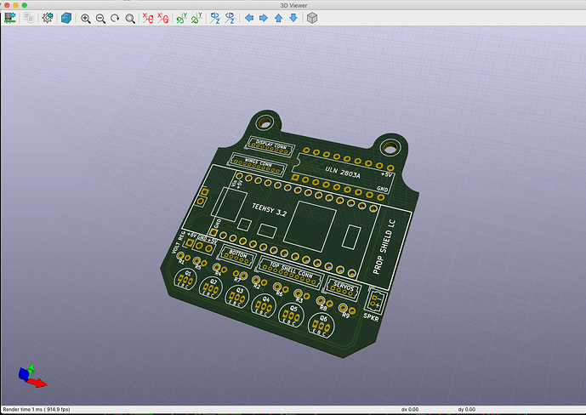Click the dx 0.00 status field

[410, 409]
